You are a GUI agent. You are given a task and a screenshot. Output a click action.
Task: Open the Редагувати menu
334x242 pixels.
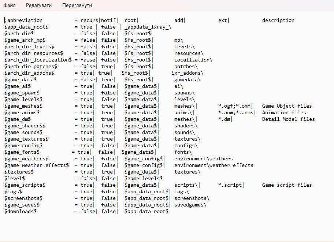point(39,5)
